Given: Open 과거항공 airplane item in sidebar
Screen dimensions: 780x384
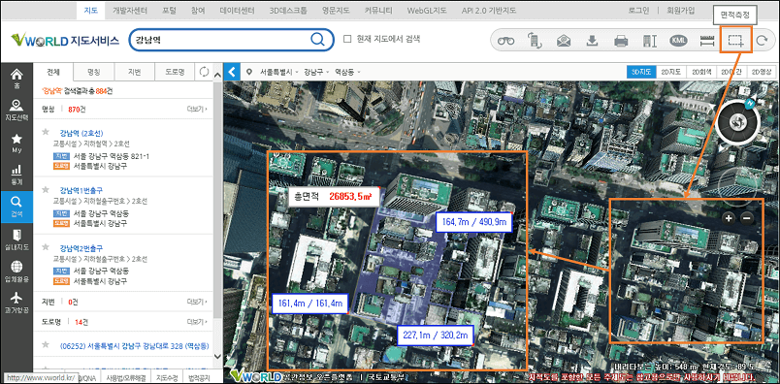Looking at the screenshot, I should pos(16,303).
